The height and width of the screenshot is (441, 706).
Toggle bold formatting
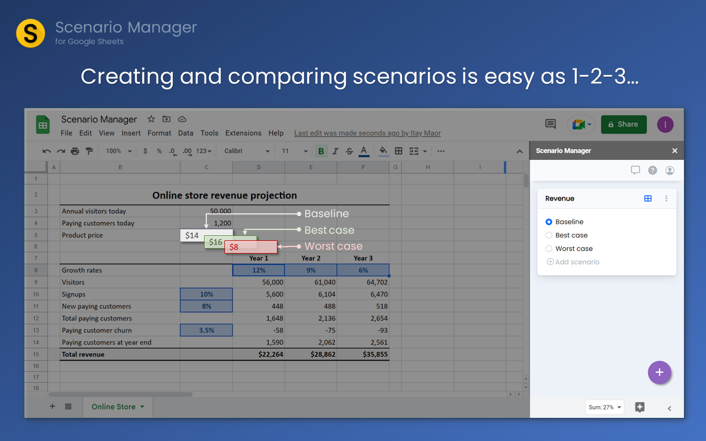click(x=321, y=151)
